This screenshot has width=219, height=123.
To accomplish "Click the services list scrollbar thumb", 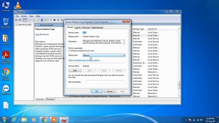I will click(179, 85).
